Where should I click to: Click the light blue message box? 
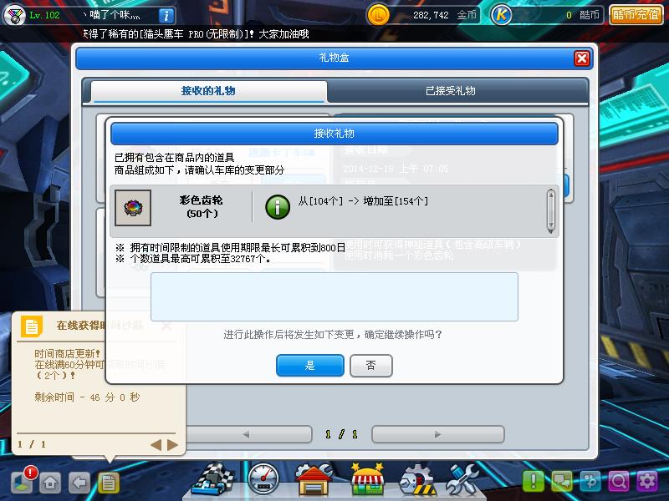(334, 297)
